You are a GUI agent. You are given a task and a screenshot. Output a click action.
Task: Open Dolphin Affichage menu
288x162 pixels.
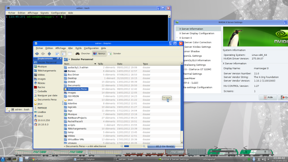(x=60, y=48)
